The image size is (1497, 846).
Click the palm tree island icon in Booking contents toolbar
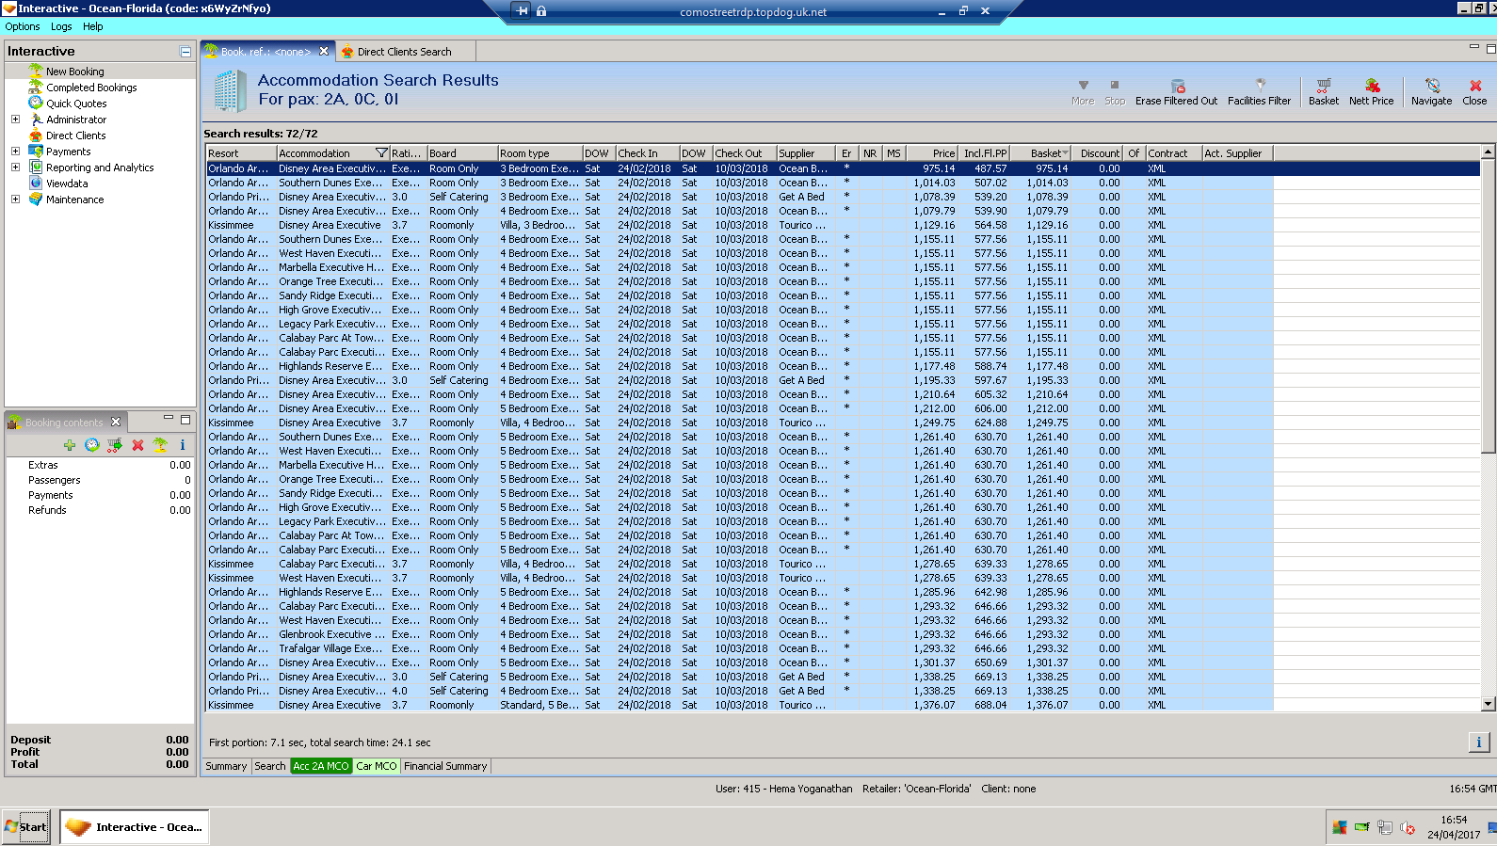click(x=160, y=445)
